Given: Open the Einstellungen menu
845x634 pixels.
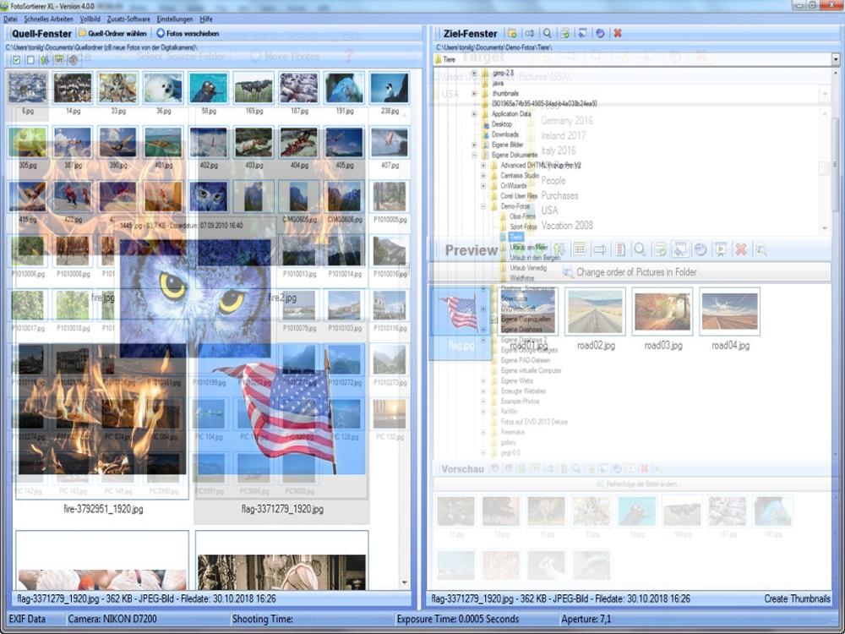Looking at the screenshot, I should (174, 19).
